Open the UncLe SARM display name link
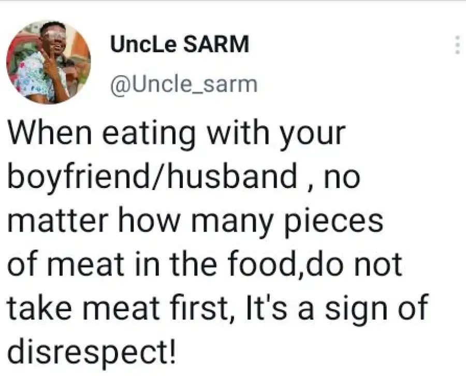Viewport: 466px width, 376px height. tap(179, 45)
